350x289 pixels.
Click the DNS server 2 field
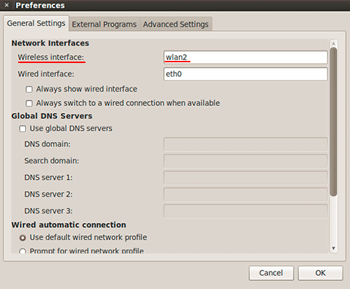pyautogui.click(x=246, y=195)
